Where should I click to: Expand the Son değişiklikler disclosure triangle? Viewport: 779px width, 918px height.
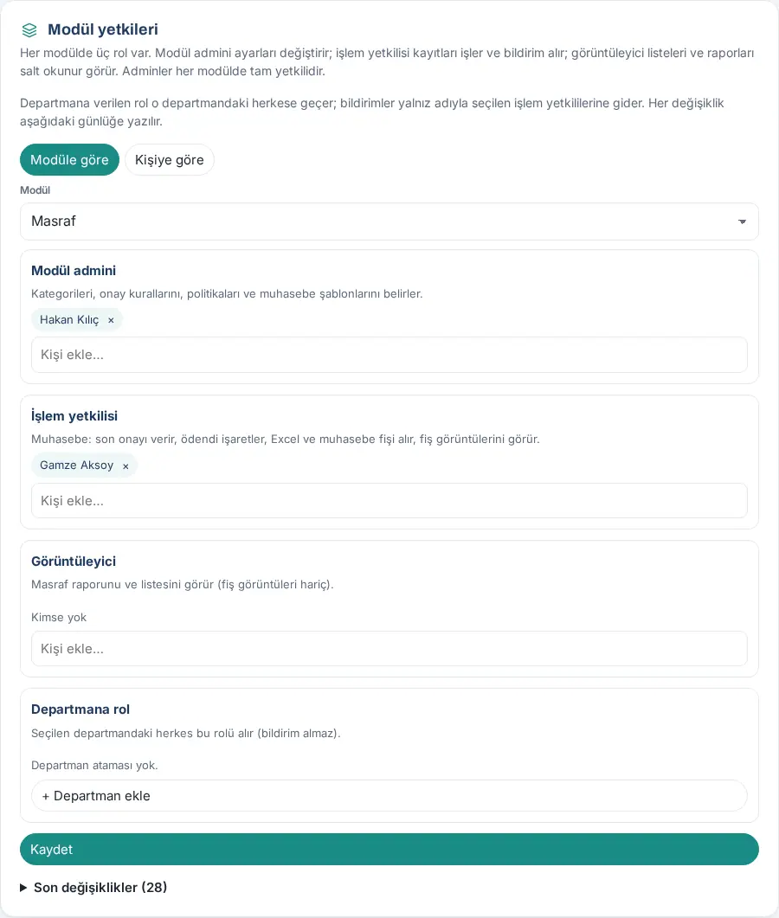point(23,888)
